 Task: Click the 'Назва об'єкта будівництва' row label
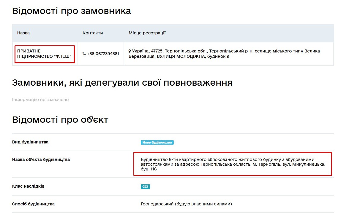41,160
